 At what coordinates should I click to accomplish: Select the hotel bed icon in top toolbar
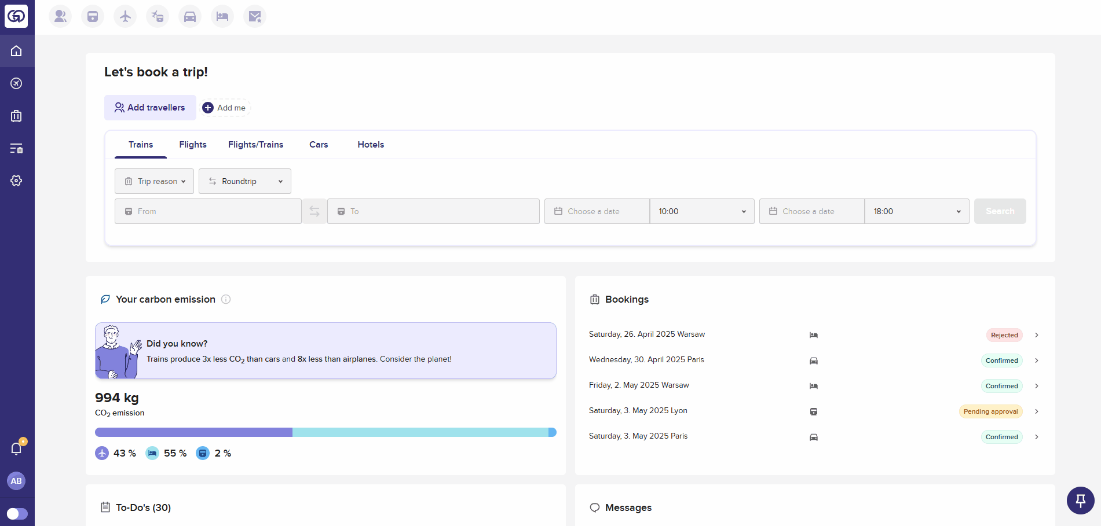click(x=222, y=16)
